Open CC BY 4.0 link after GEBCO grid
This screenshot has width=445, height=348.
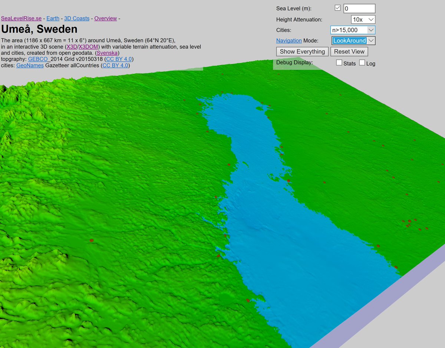coord(119,59)
